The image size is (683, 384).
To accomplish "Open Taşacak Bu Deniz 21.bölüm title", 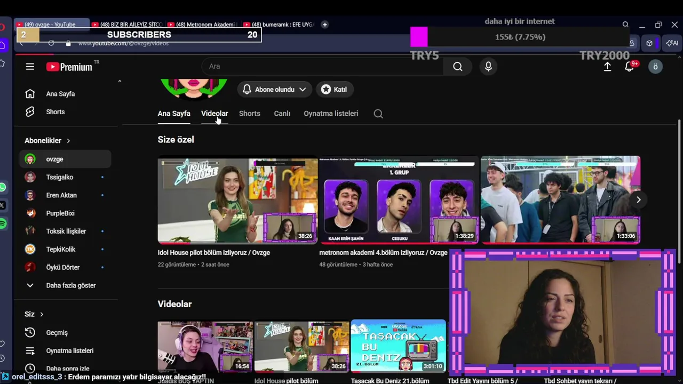I will tap(390, 381).
